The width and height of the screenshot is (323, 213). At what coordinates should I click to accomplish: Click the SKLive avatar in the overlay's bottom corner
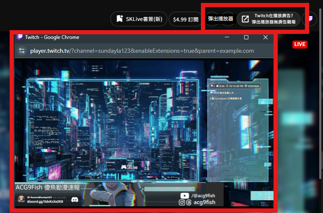click(21, 199)
